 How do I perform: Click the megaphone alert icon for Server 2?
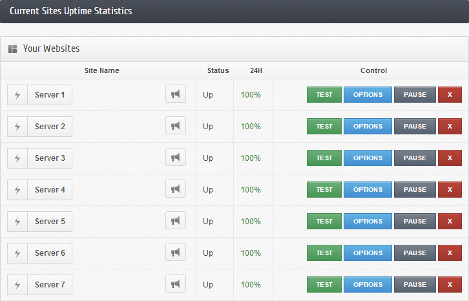(175, 127)
